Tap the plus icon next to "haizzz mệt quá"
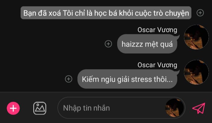The image size is (212, 123). coord(108,44)
